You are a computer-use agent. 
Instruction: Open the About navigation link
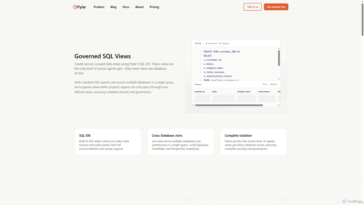pos(139,7)
